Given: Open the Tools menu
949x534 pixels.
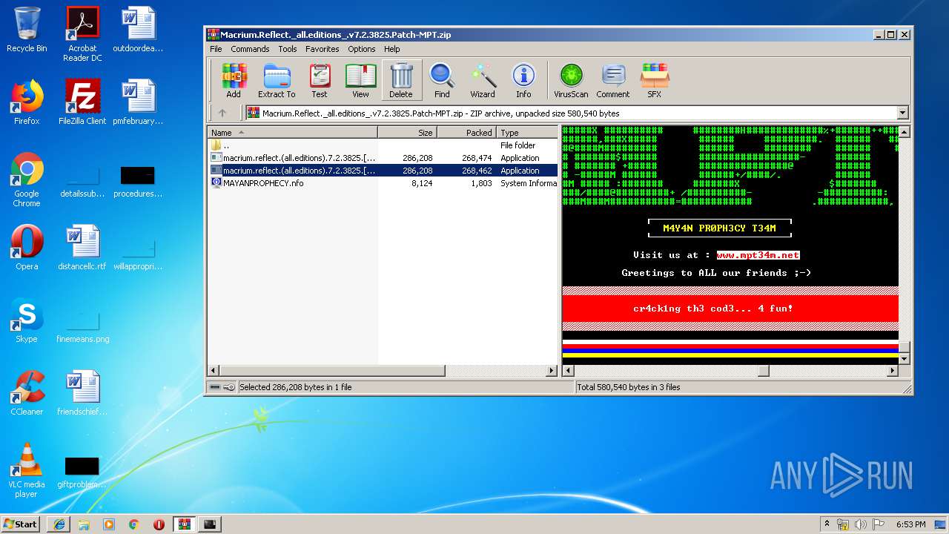Looking at the screenshot, I should tap(288, 49).
